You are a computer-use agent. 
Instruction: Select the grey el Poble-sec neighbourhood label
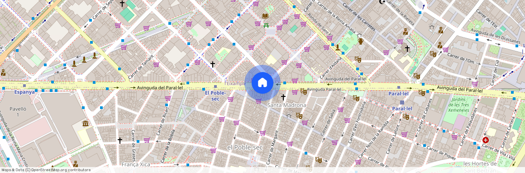(x=245, y=147)
